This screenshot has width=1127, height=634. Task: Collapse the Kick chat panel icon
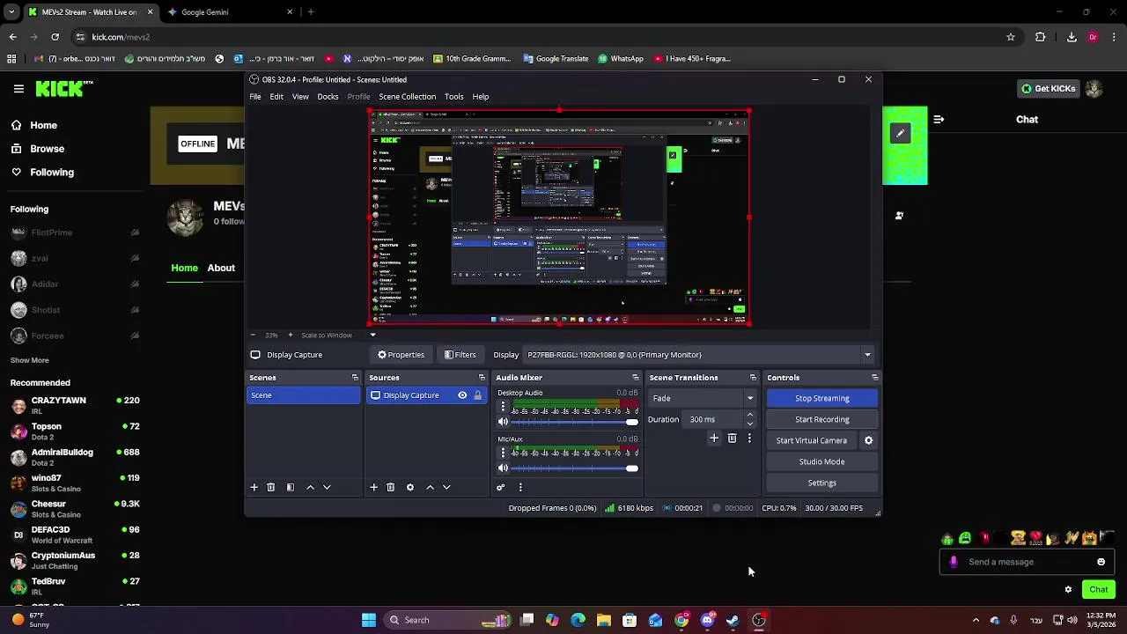939,119
